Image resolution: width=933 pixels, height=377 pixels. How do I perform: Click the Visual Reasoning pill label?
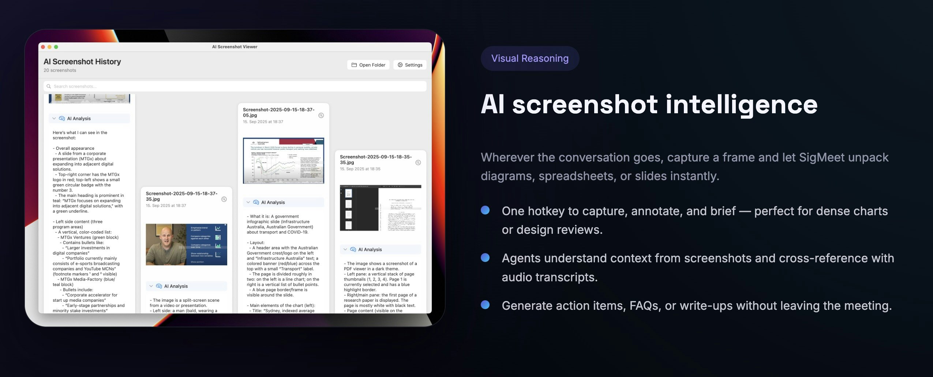[x=530, y=58]
